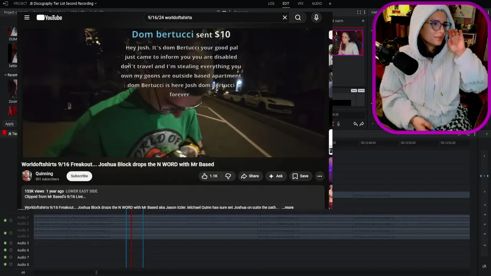Click the video title text
This screenshot has width=491, height=276.
click(x=118, y=164)
